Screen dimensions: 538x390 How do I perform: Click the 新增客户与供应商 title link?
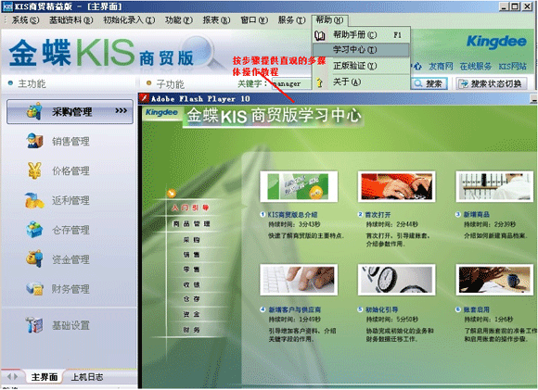[294, 309]
